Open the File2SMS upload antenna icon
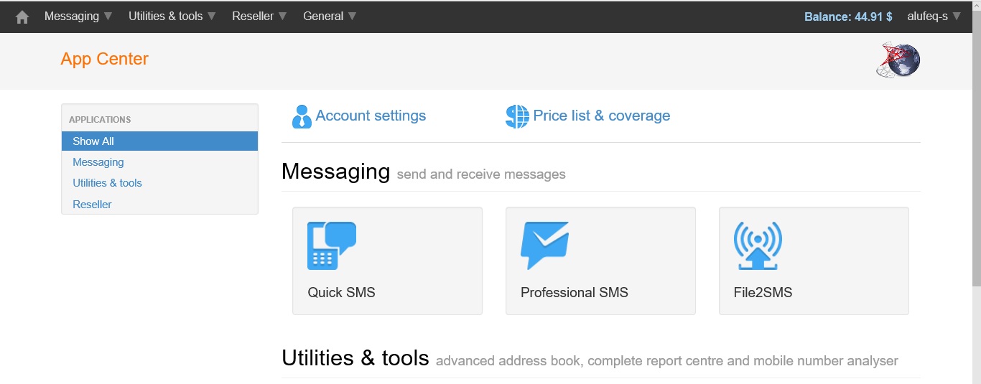981x384 pixels. [758, 245]
